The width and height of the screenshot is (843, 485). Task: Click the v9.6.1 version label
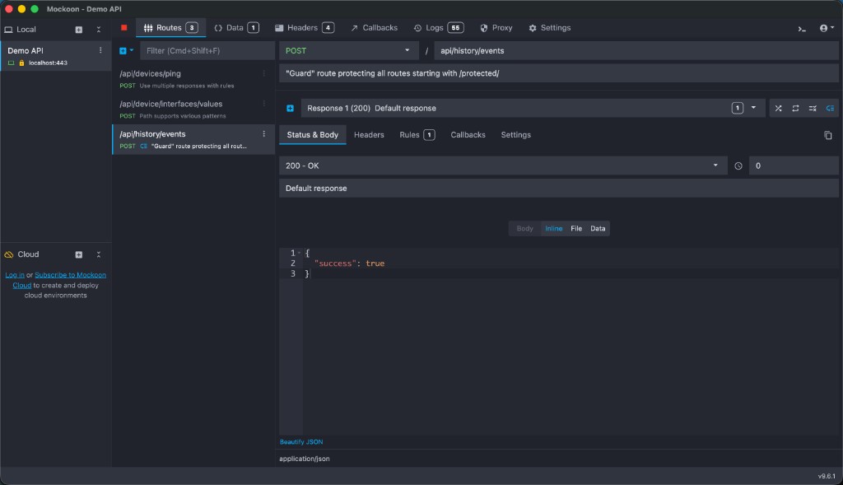point(827,477)
